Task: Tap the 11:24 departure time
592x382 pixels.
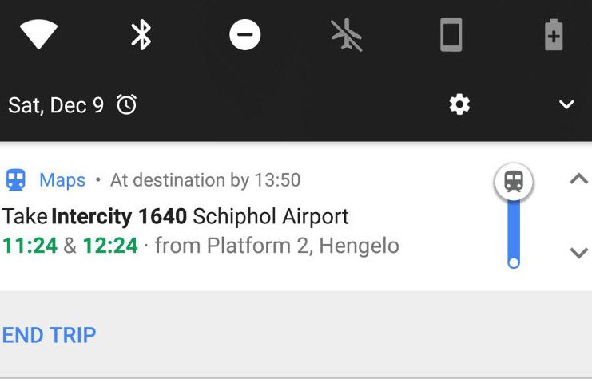Action: [30, 245]
